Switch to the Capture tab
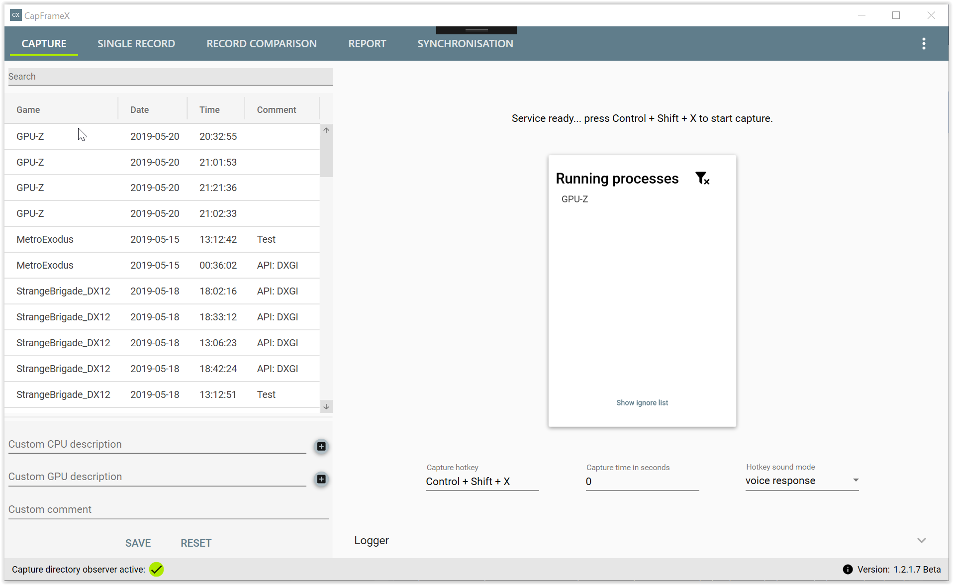This screenshot has height=585, width=953. click(x=44, y=44)
